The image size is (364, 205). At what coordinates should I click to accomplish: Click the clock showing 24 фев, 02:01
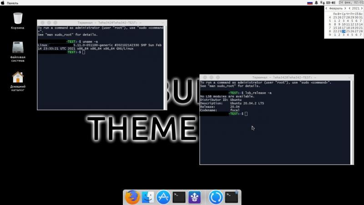351,3
